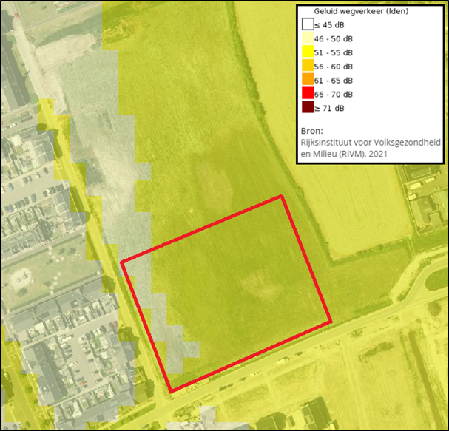Viewport: 449px width, 431px height.
Task: Click the '66 - 70 dB' legend label
Action: click(x=334, y=95)
